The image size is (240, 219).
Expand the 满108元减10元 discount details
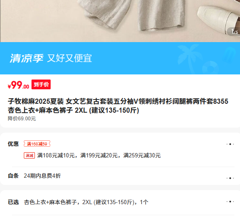(99, 156)
